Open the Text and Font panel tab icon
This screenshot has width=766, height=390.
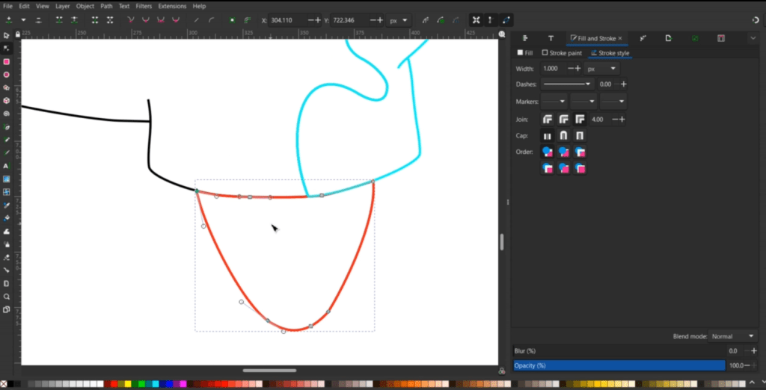[x=551, y=38]
